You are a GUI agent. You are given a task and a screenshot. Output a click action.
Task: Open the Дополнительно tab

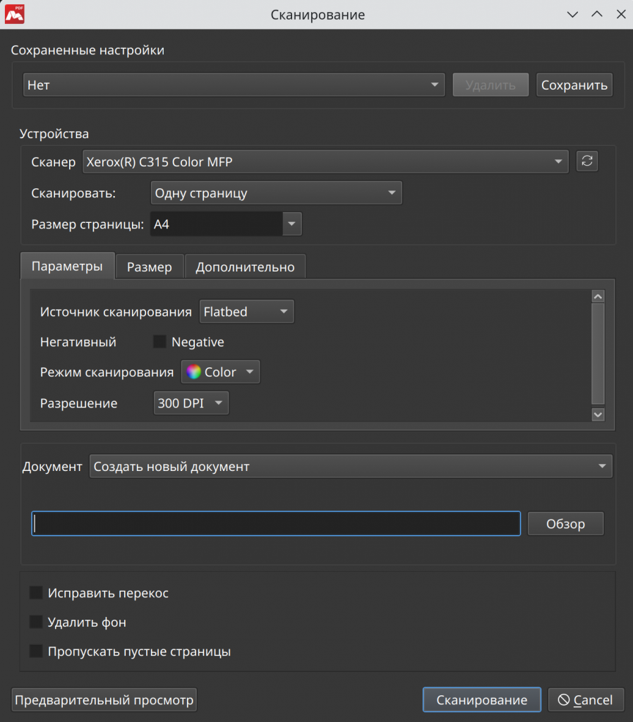pos(245,267)
